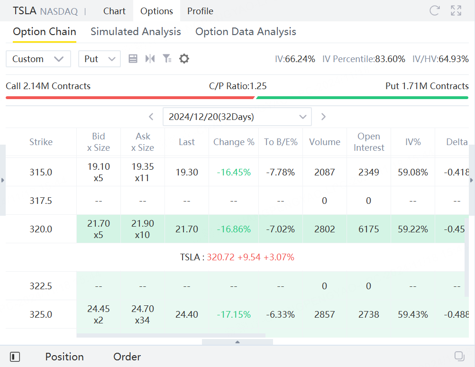Go to next expiration date arrow
The width and height of the screenshot is (475, 367).
323,117
